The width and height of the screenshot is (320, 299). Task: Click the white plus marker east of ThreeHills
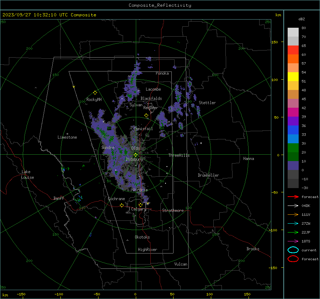[x=201, y=143]
